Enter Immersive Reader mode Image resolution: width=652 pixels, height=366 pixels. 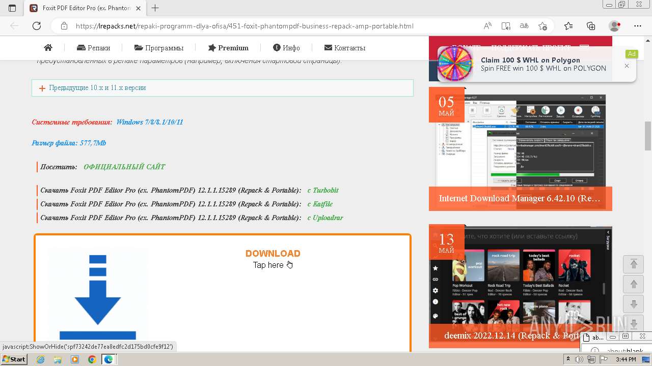pos(506,26)
